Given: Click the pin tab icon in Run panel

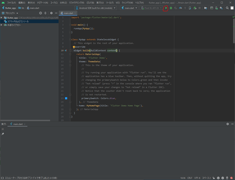Looking at the screenshot, I should coord(2,134).
